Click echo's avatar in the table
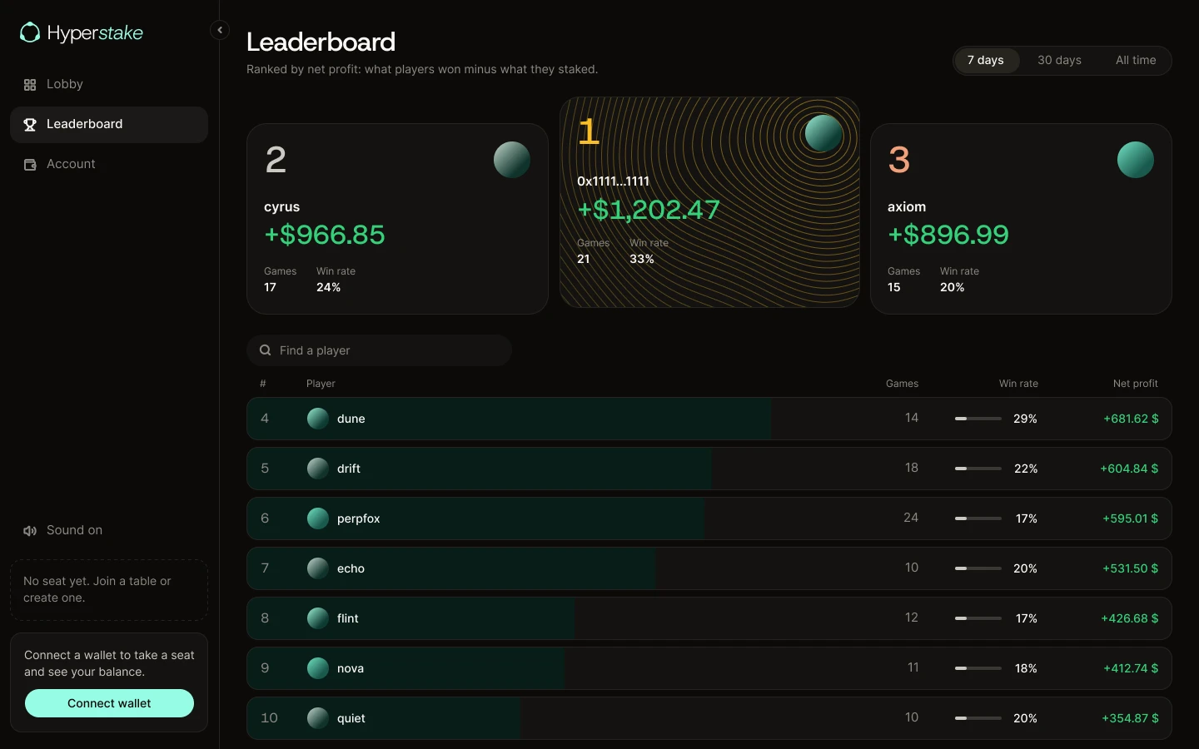The height and width of the screenshot is (749, 1199). (318, 568)
